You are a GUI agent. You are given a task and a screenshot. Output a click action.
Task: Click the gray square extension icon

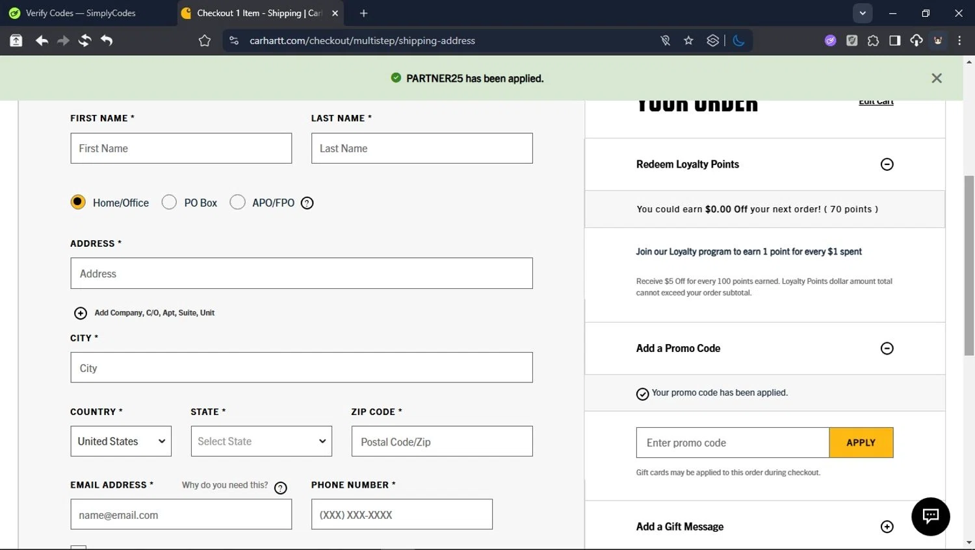click(852, 41)
